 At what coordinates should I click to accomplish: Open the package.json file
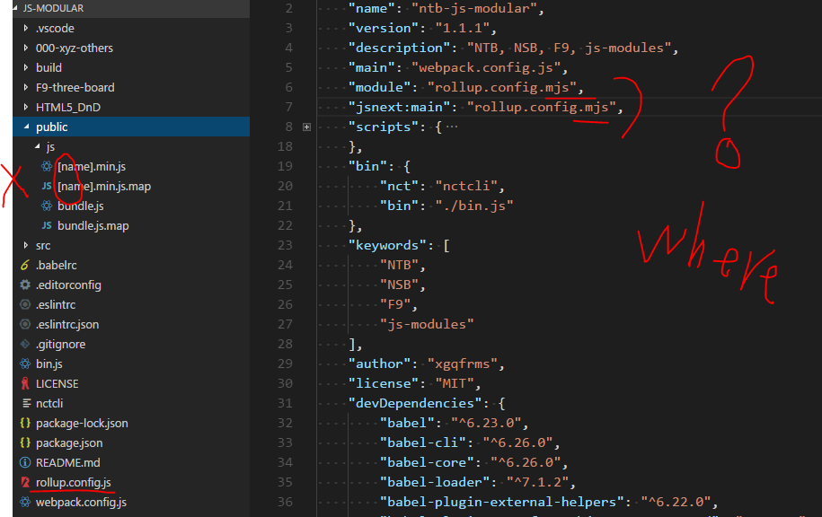coord(69,443)
